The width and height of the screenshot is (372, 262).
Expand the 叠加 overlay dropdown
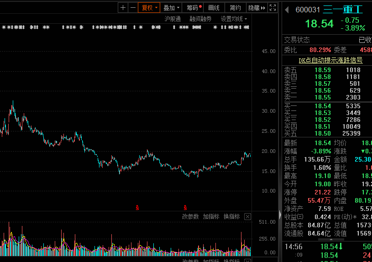click(x=171, y=8)
